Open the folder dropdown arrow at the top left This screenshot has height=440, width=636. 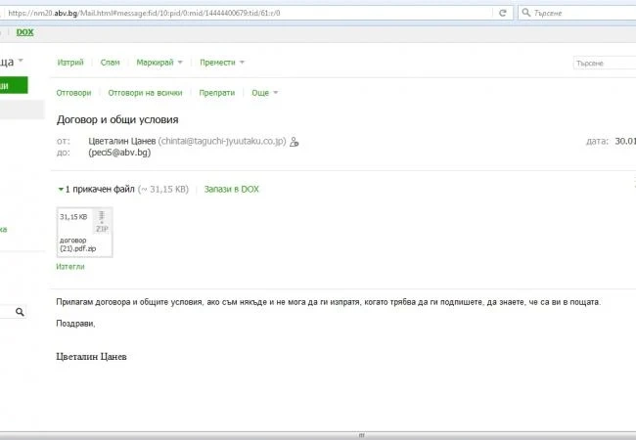click(21, 61)
